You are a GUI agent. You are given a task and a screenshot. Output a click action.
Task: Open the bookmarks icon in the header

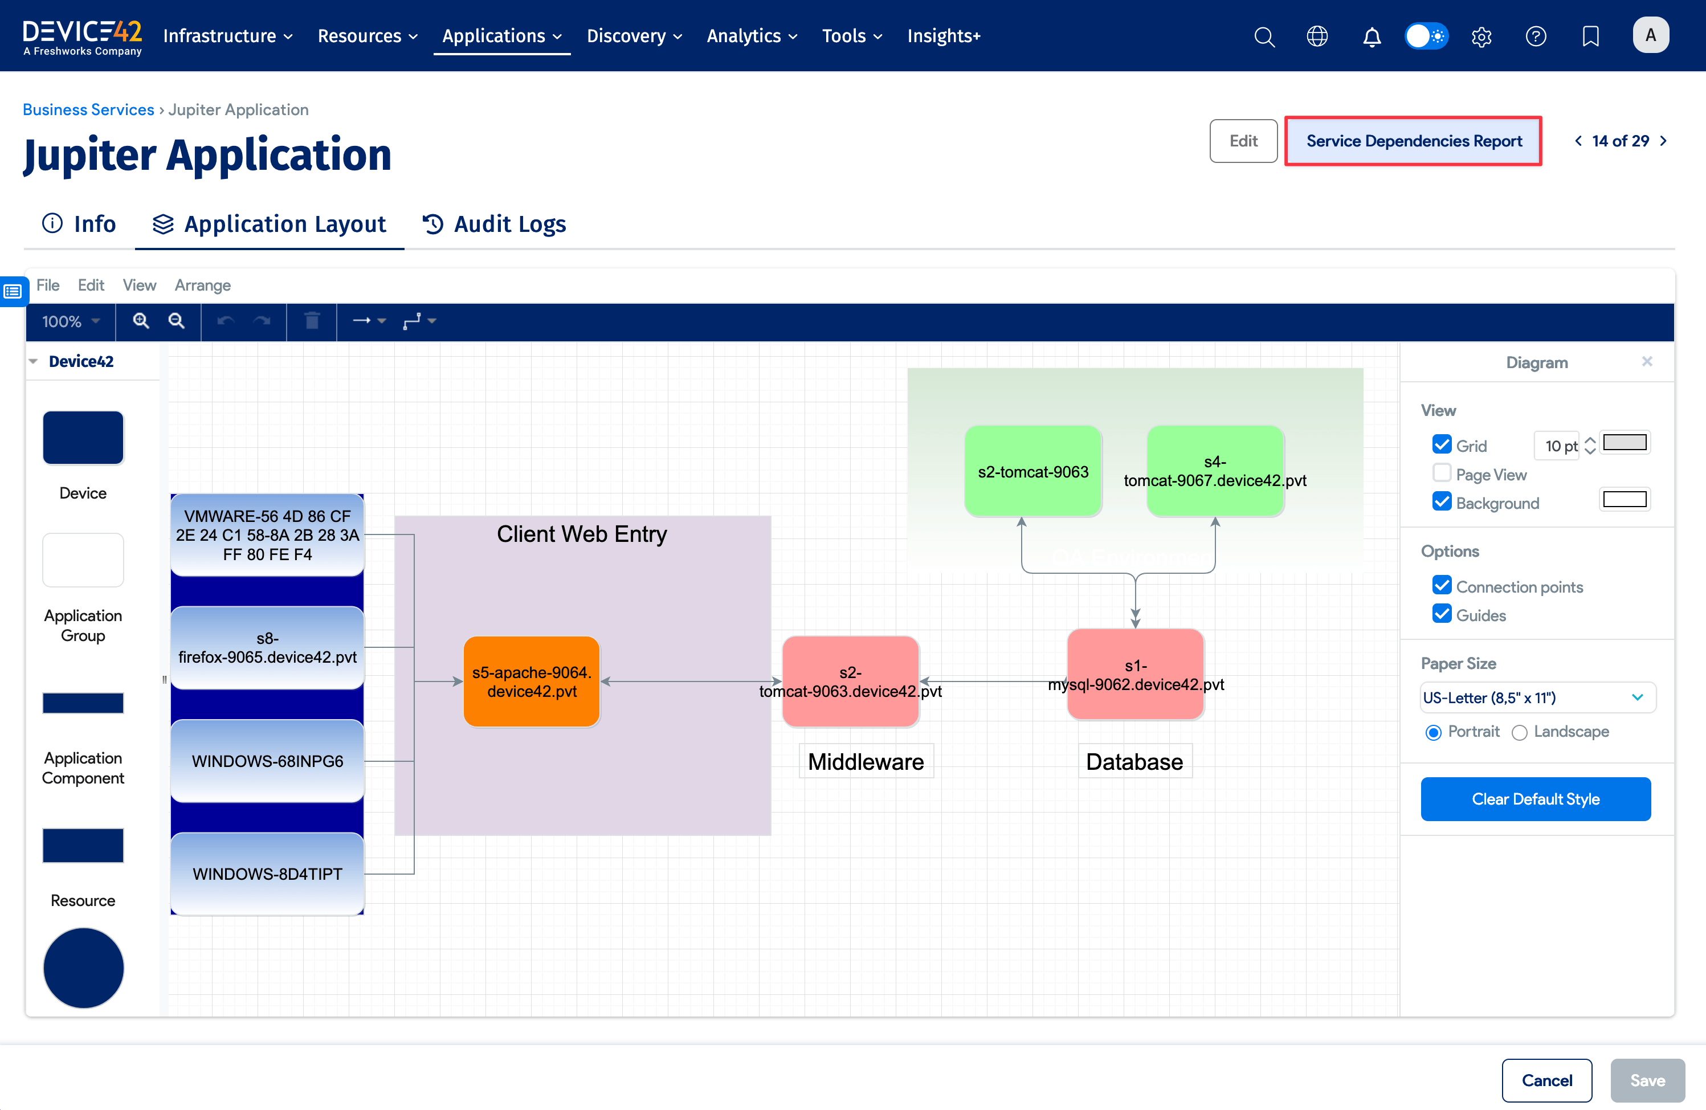click(x=1590, y=36)
